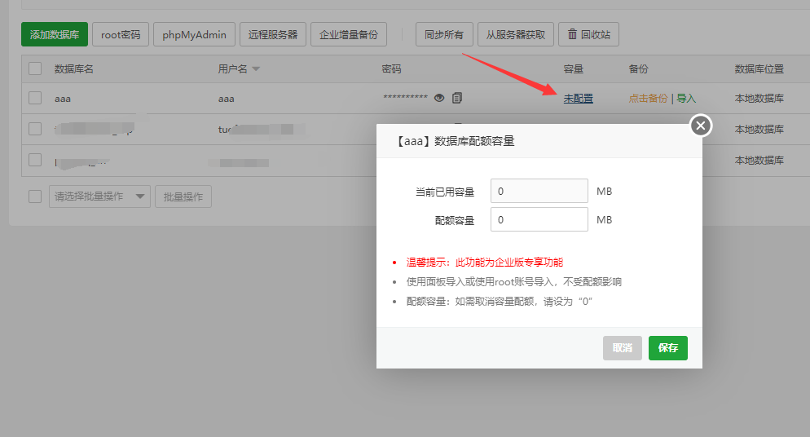810x437 pixels.
Task: Open 企业增量备份
Action: pyautogui.click(x=349, y=34)
